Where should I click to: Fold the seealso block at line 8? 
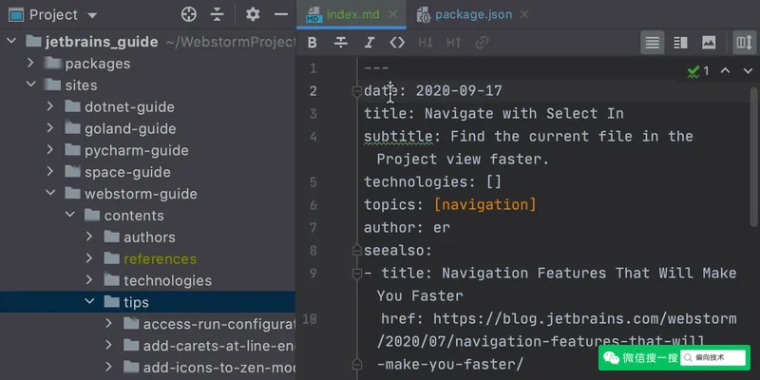point(357,250)
